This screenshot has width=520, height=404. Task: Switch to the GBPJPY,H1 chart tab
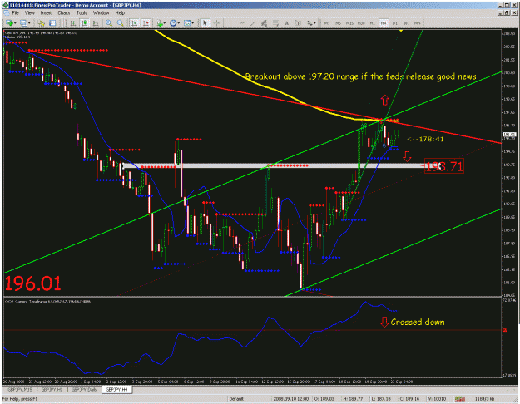click(52, 389)
